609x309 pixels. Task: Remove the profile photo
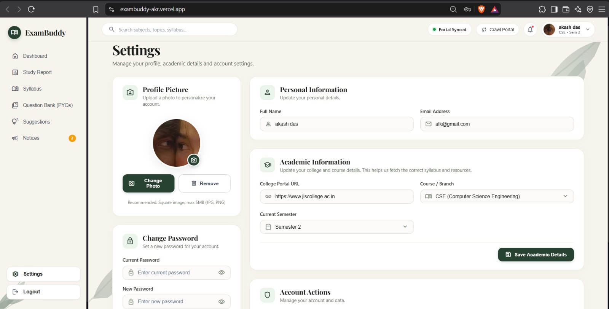click(204, 183)
